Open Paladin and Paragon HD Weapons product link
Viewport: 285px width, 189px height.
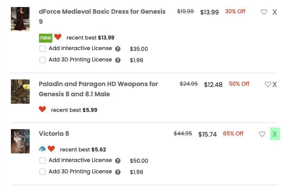98,84
